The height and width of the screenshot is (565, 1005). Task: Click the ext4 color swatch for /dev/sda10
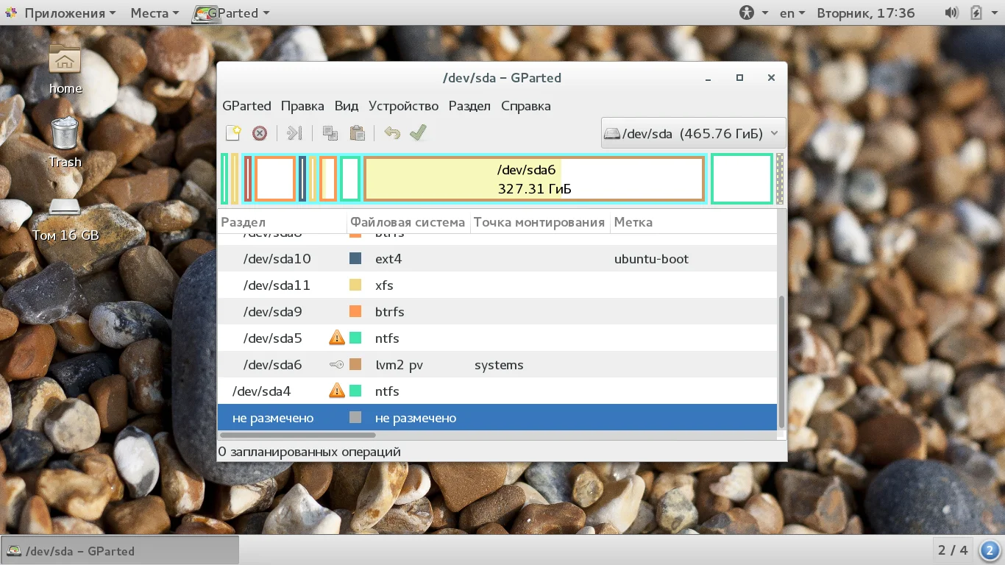click(x=355, y=259)
